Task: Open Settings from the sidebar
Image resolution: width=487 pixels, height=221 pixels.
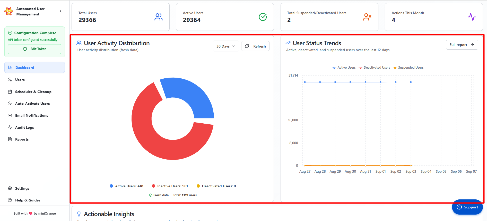Action: pyautogui.click(x=34, y=188)
